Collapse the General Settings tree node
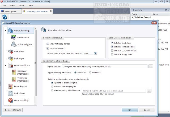The height and width of the screenshot is (117, 170). (x=6, y=30)
